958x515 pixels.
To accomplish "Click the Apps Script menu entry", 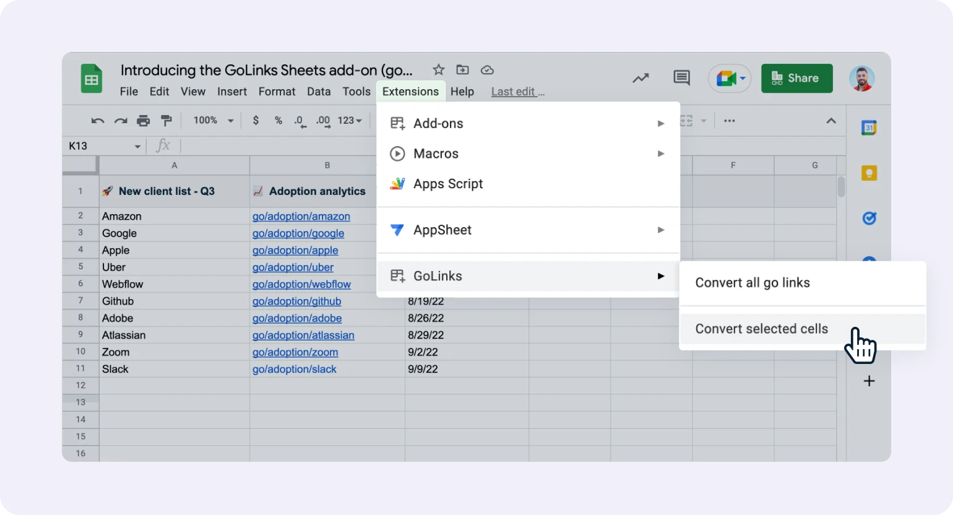I will click(x=448, y=183).
